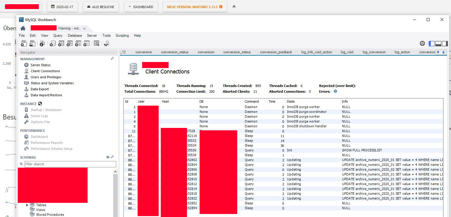Image resolution: width=451 pixels, height=217 pixels.
Task: Maximize the Schemas section icon
Action: [112, 157]
